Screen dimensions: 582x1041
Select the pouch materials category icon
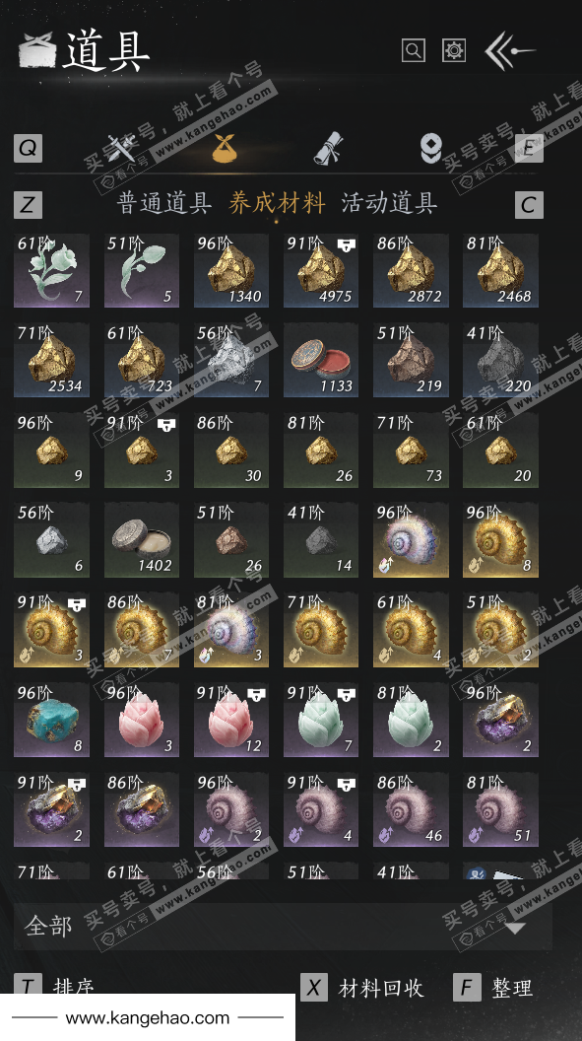225,148
